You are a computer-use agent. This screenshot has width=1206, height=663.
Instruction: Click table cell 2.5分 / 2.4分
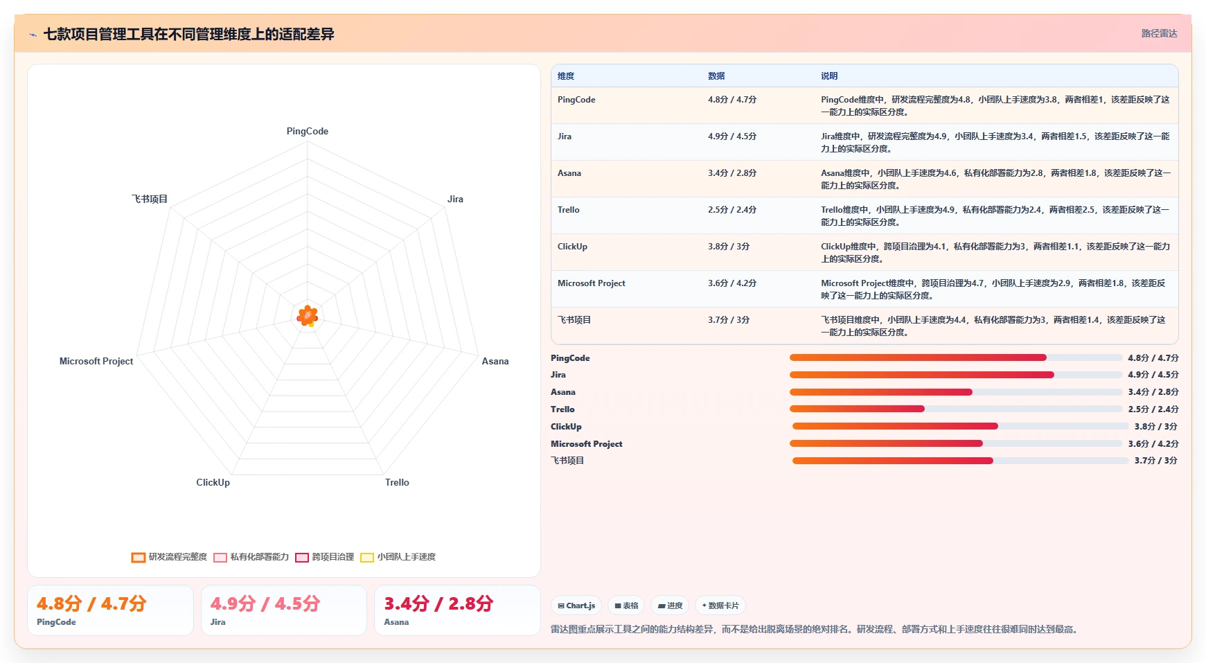(732, 210)
